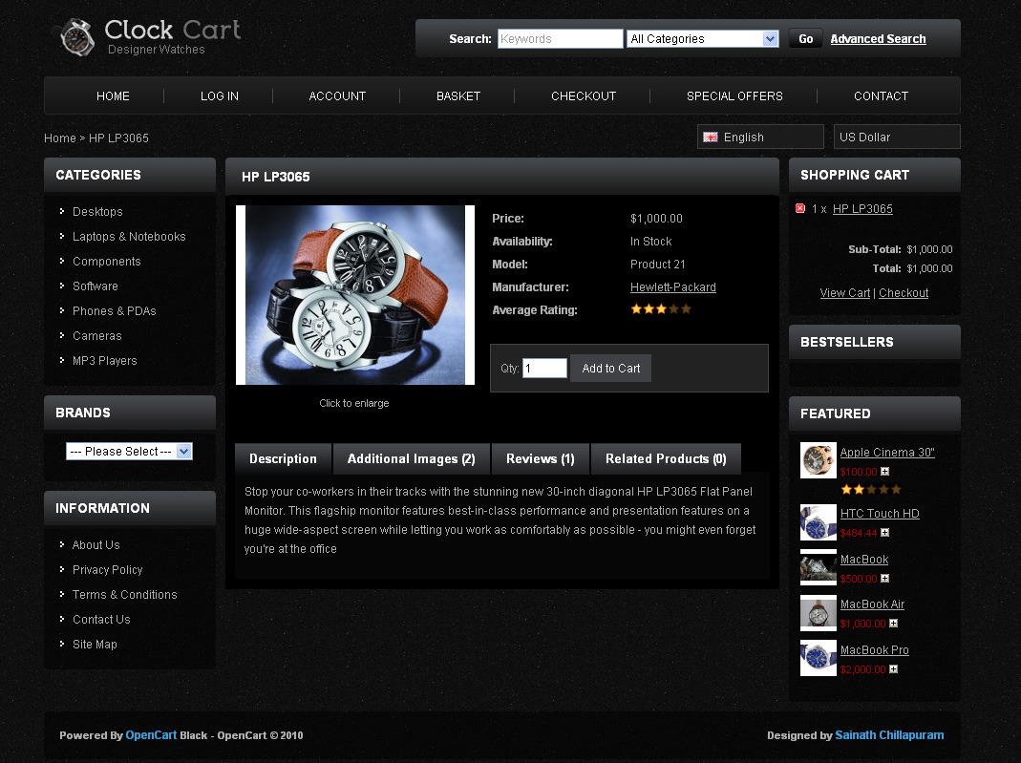Open Apple Cinema 30" product link
This screenshot has width=1021, height=763.
(x=887, y=453)
